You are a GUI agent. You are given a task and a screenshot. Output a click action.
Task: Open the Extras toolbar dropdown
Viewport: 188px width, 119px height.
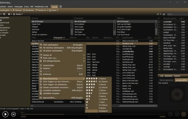[58, 10]
